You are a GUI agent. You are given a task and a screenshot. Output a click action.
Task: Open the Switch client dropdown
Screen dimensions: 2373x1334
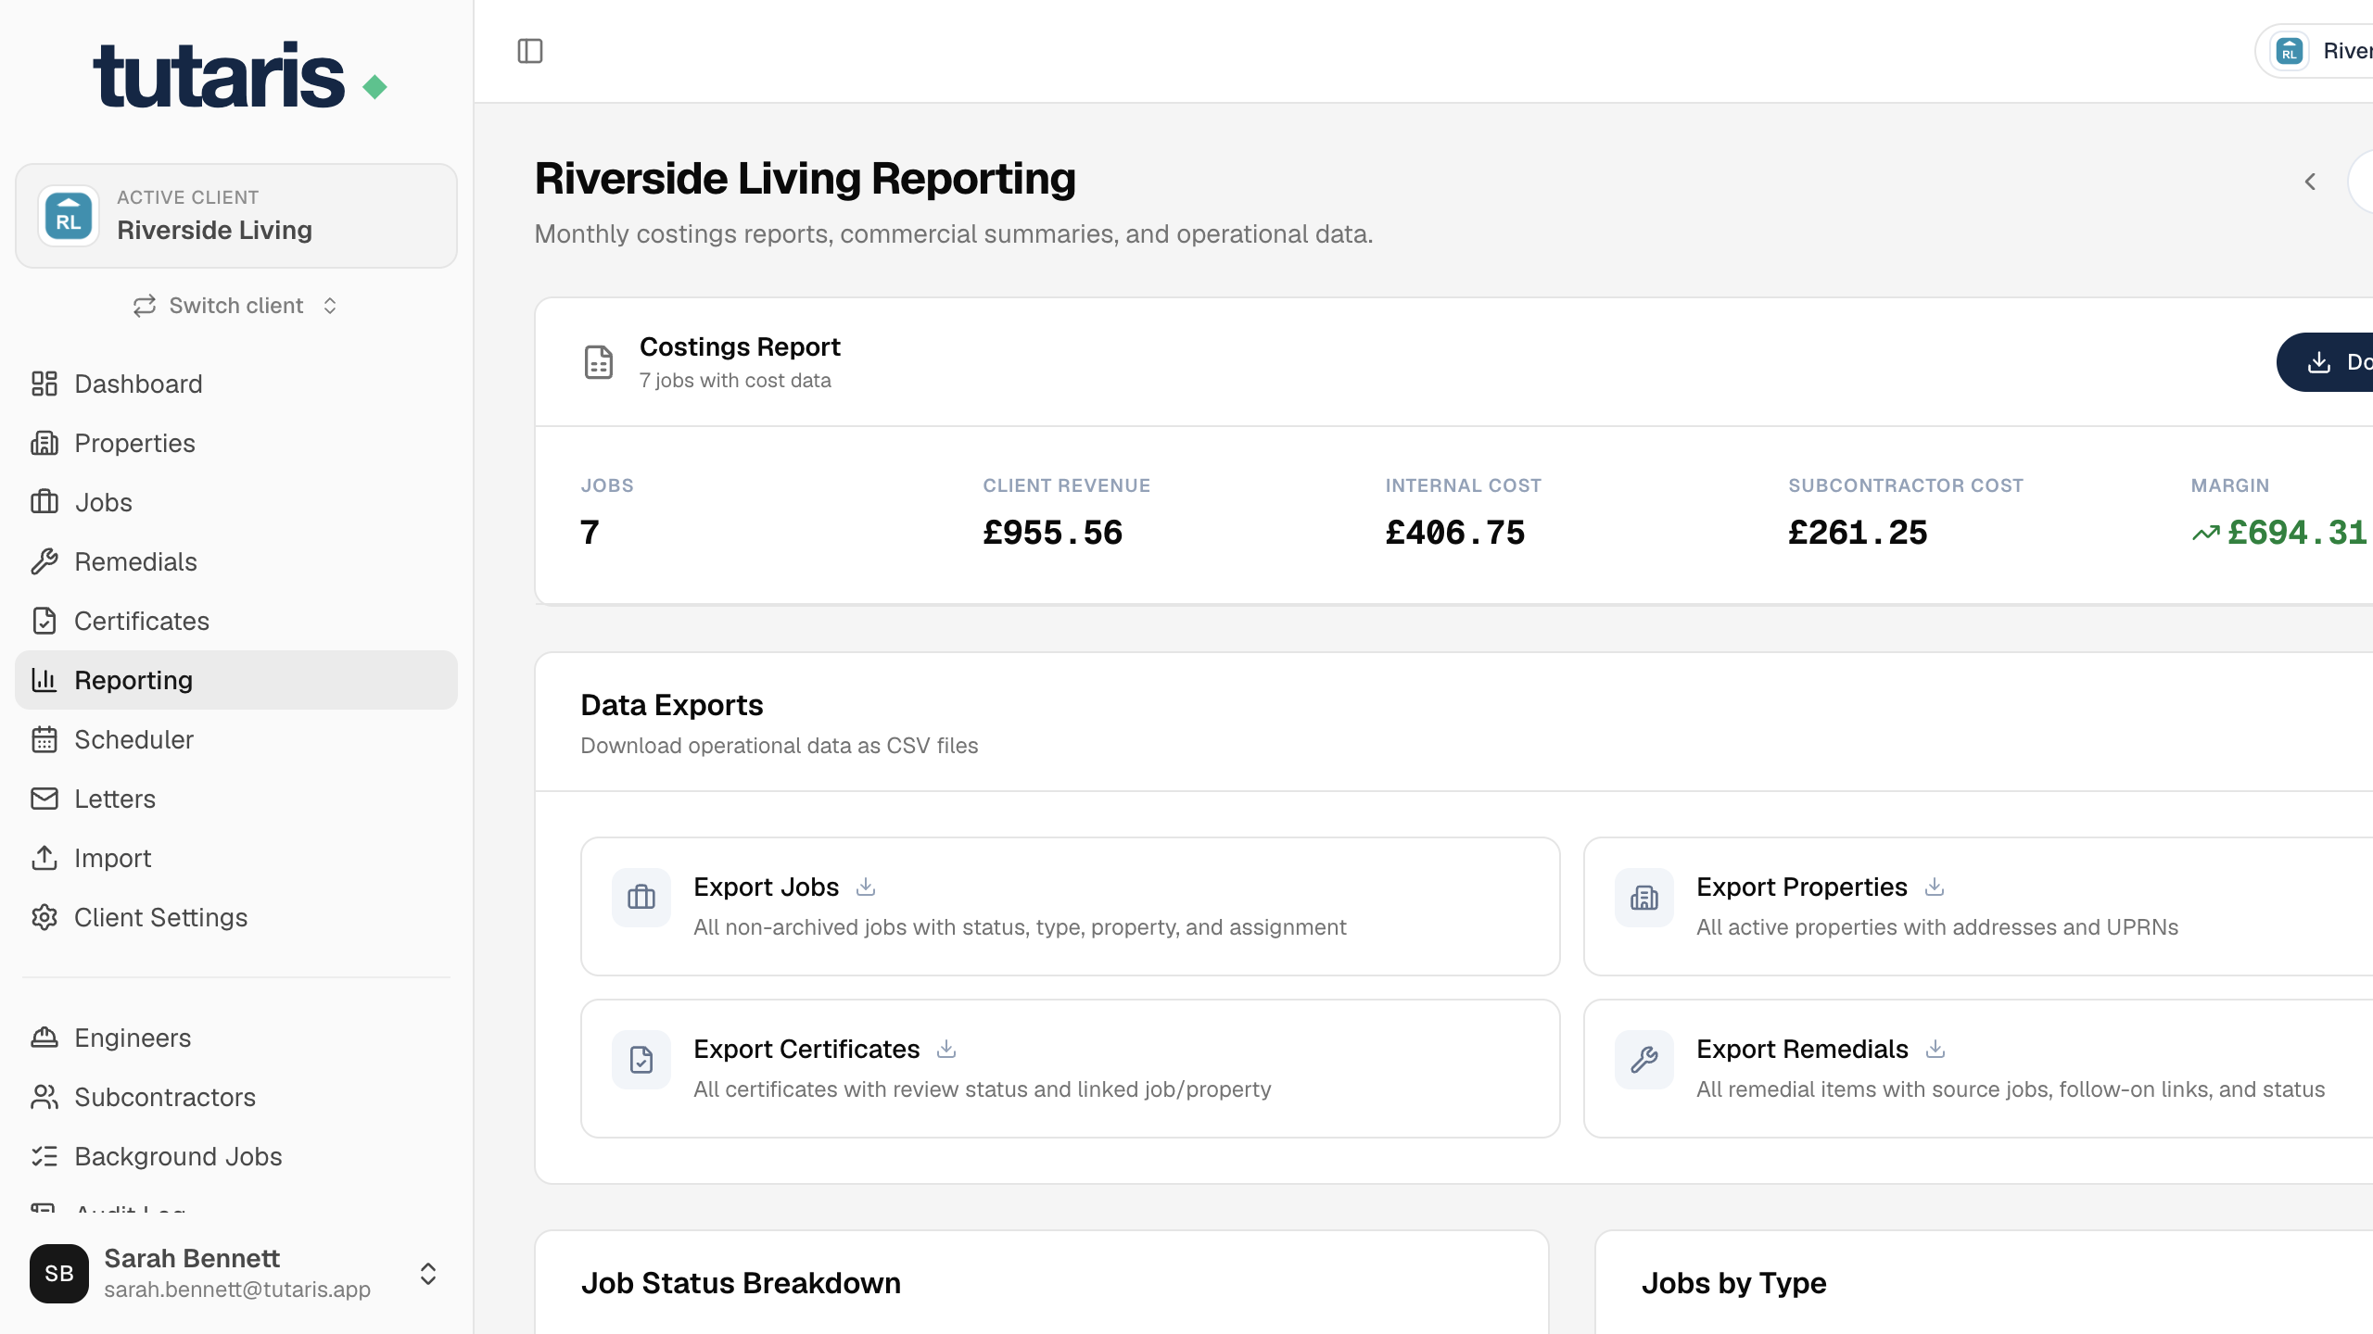tap(236, 306)
